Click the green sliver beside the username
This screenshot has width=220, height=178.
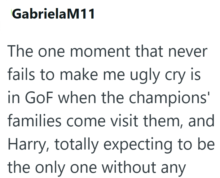coord(11,13)
